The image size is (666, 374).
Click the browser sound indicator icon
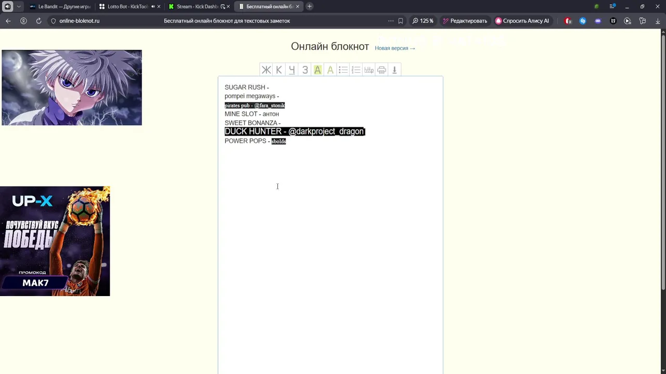pos(7,7)
